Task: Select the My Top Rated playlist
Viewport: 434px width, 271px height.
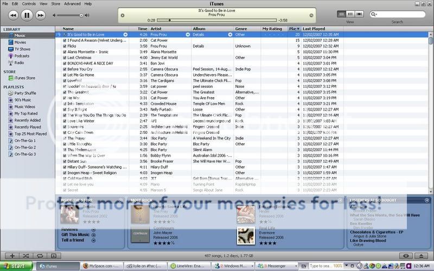Action: 25,113
